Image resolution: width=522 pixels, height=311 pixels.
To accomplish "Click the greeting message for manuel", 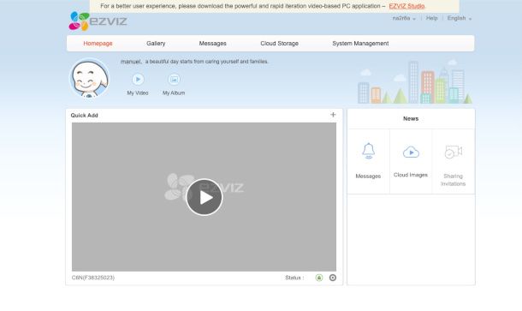I will tap(194, 62).
